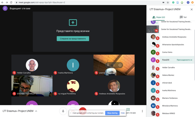Image resolution: width=195 pixels, height=117 pixels.
Task: Hide the screen sharing notification bar
Action: tap(123, 113)
